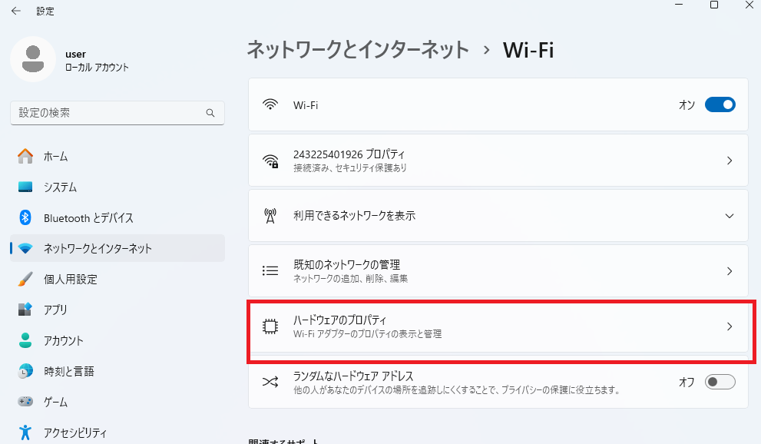761x444 pixels.
Task: Click the search magnifier icon
Action: coord(210,113)
